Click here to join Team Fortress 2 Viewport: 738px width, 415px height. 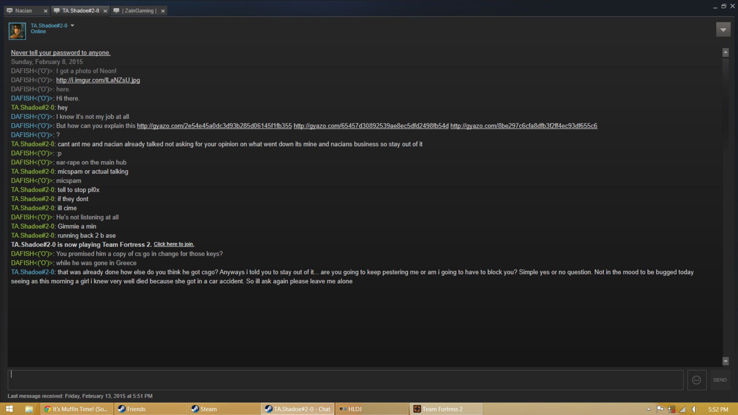174,244
